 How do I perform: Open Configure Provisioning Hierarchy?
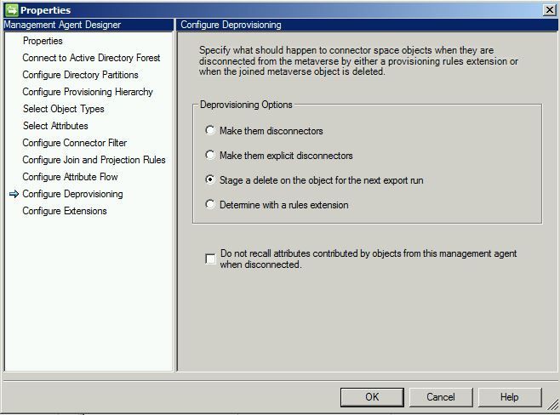click(x=88, y=92)
